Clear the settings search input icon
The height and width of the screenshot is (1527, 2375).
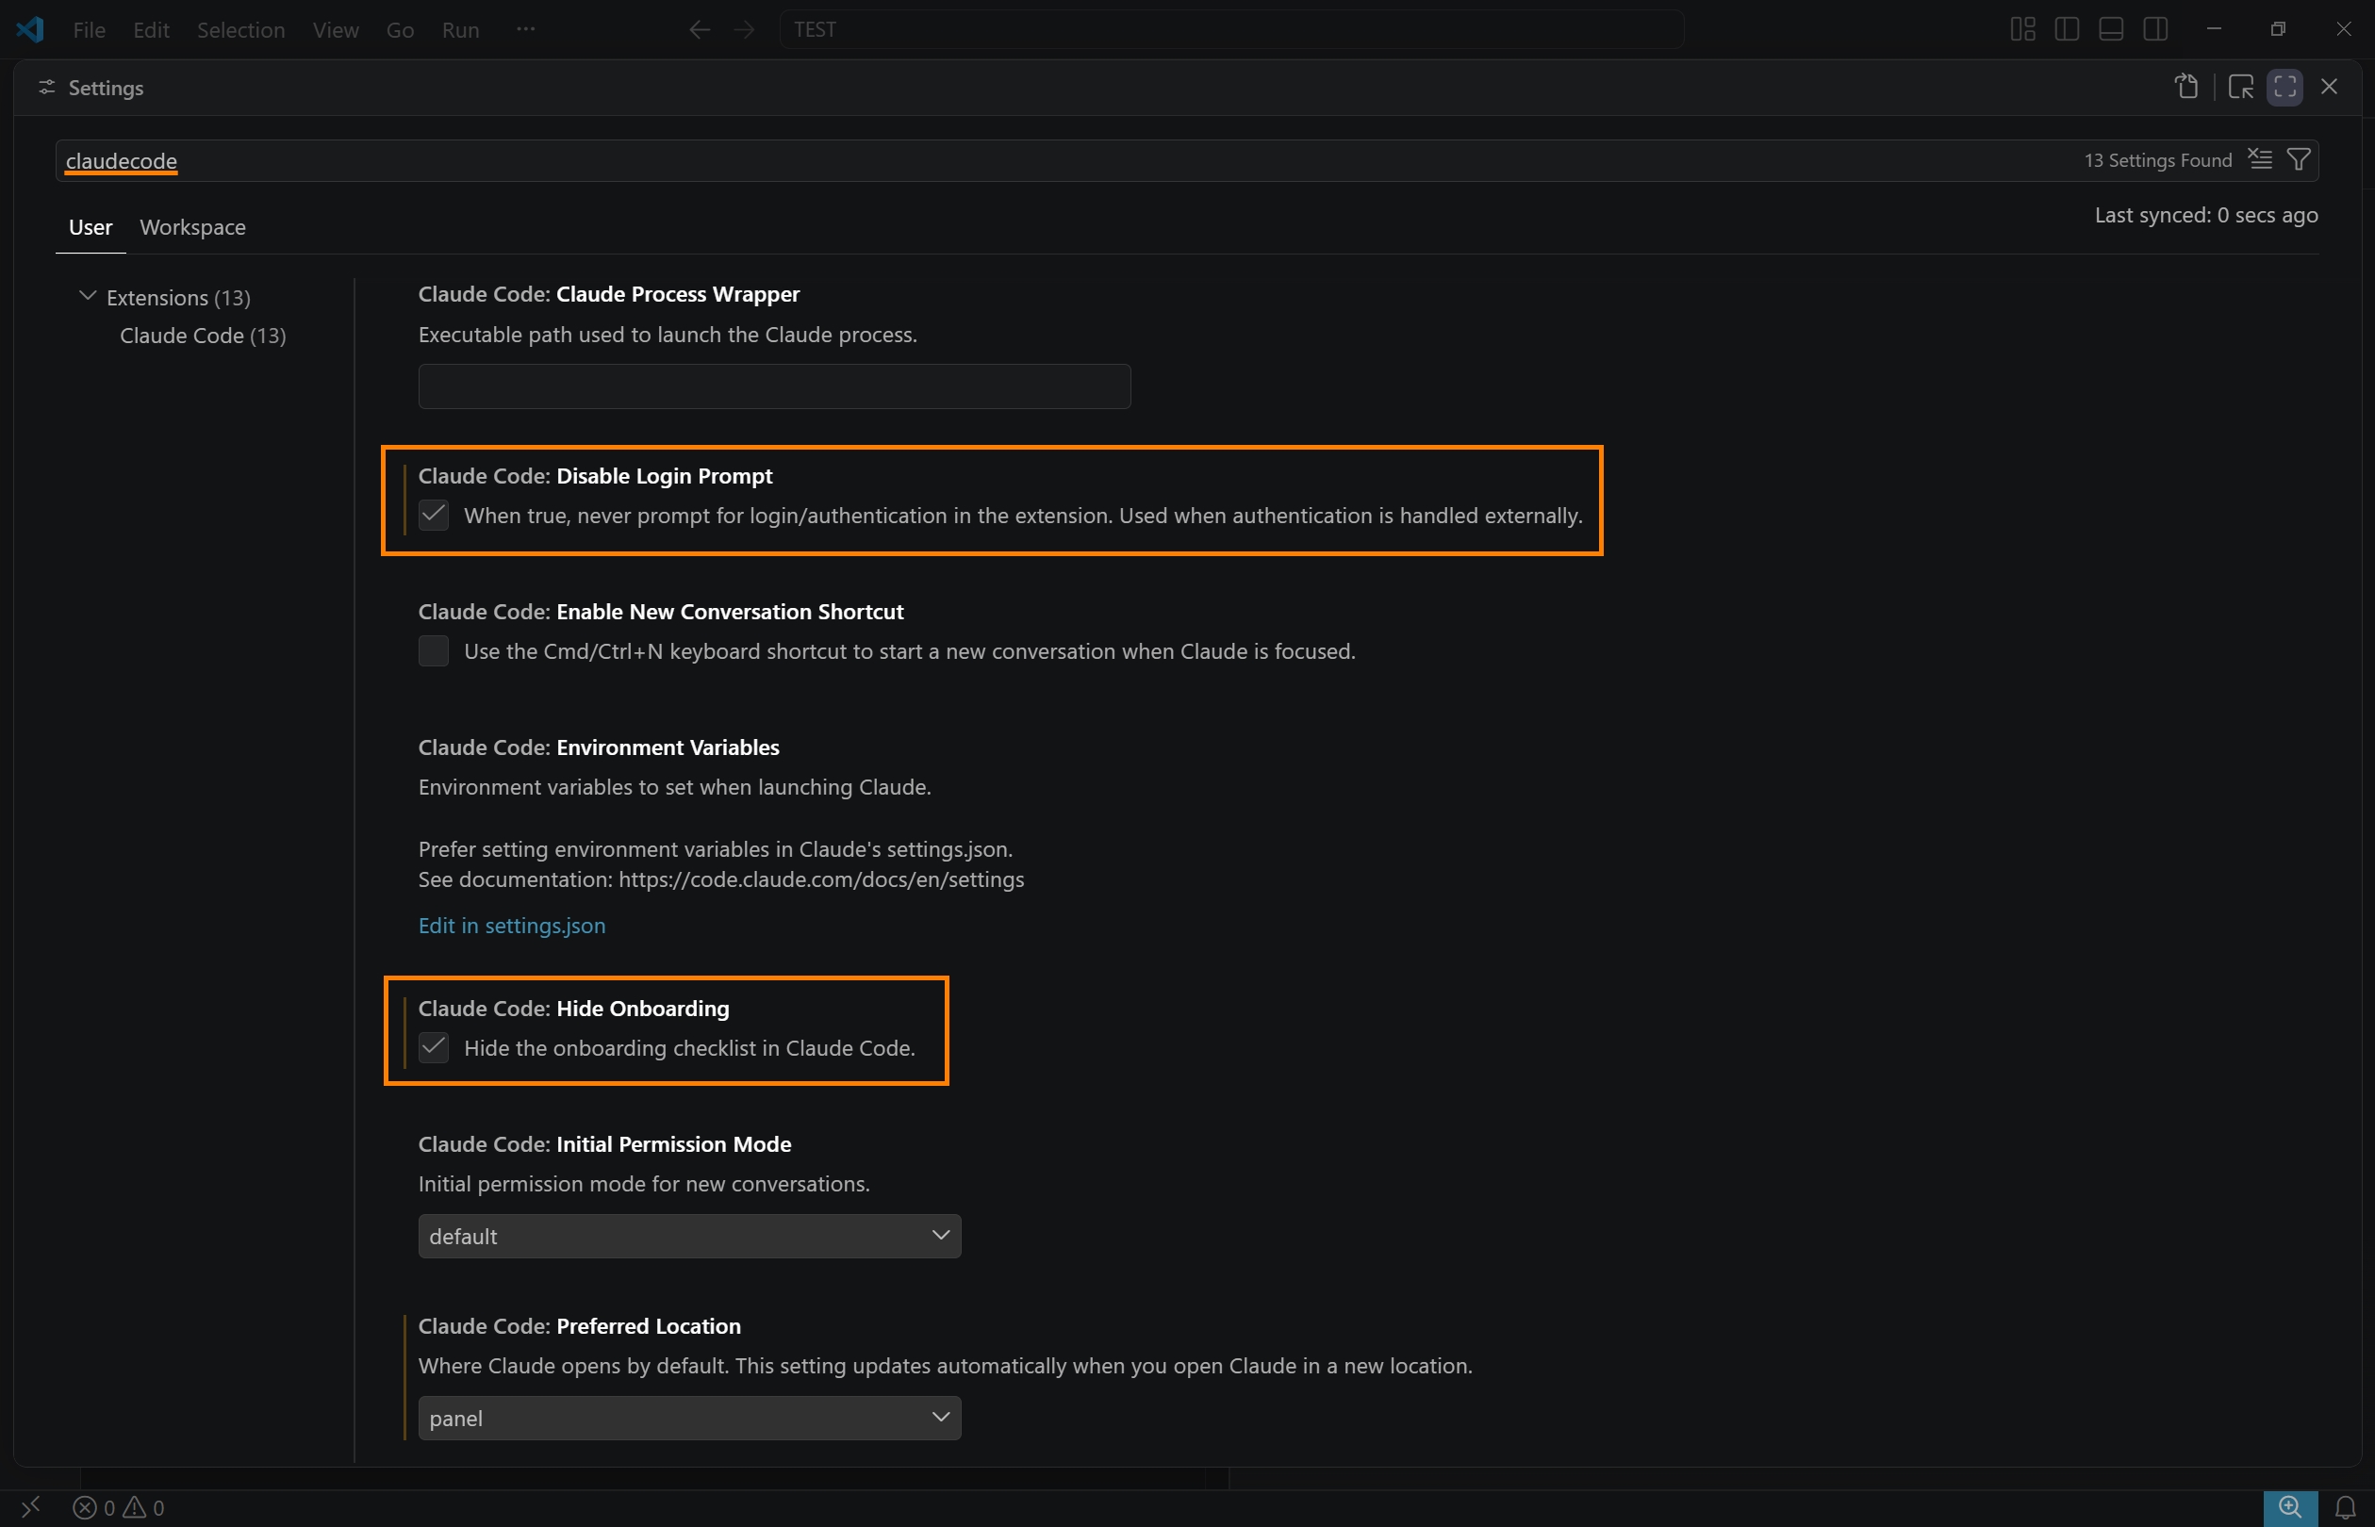click(2260, 159)
